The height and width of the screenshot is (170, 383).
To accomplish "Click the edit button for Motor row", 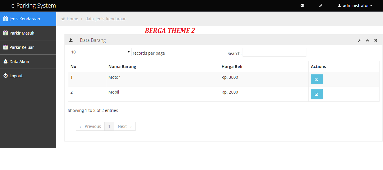I will [x=317, y=79].
